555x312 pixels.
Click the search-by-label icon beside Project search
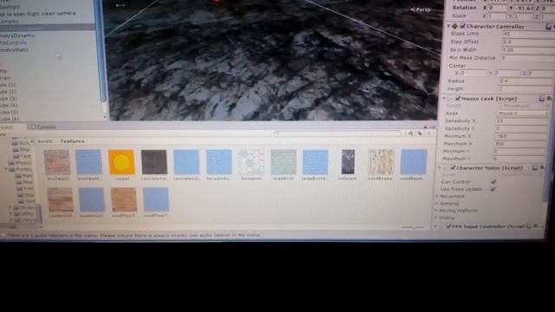(420, 133)
